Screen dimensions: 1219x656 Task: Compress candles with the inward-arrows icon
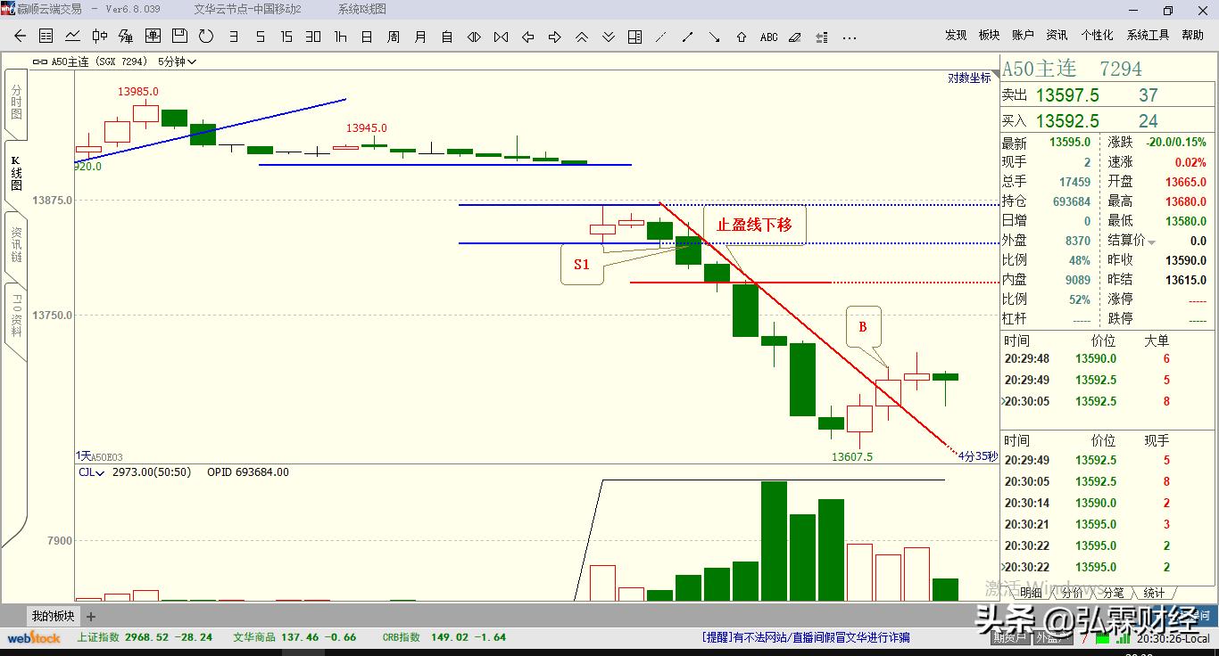(474, 37)
